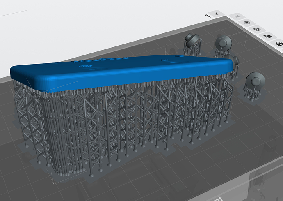
Task: Pick the knob model right of the leftmost knob
Action: (223, 42)
